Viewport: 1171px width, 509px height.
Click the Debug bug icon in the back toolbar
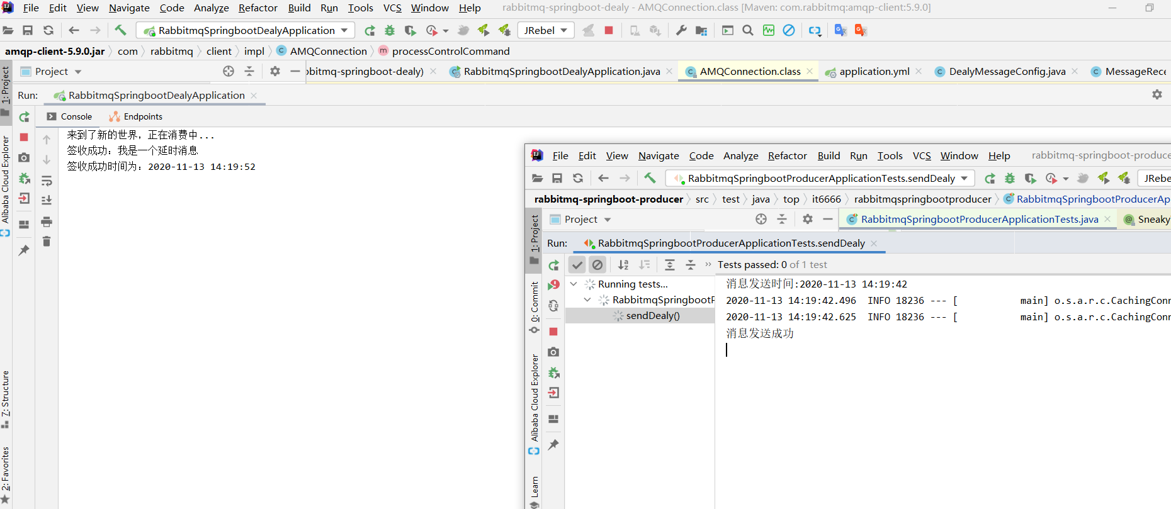point(390,30)
